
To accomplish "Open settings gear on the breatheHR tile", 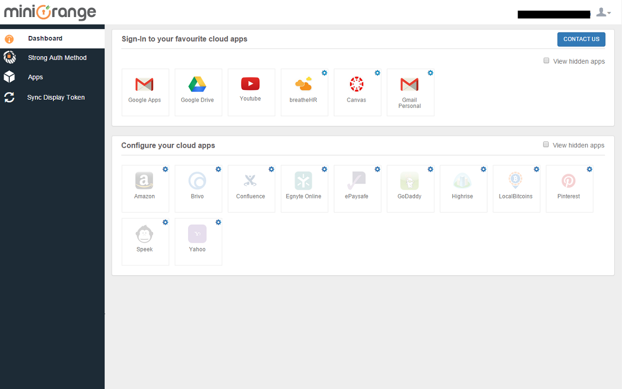I will [x=324, y=72].
